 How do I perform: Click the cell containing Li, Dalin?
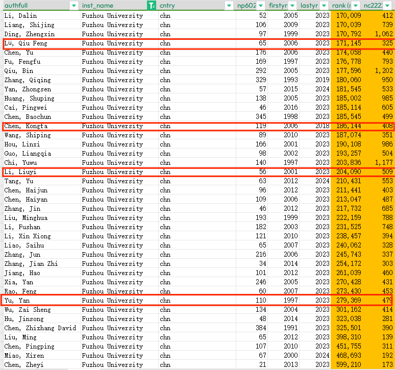pyautogui.click(x=20, y=15)
